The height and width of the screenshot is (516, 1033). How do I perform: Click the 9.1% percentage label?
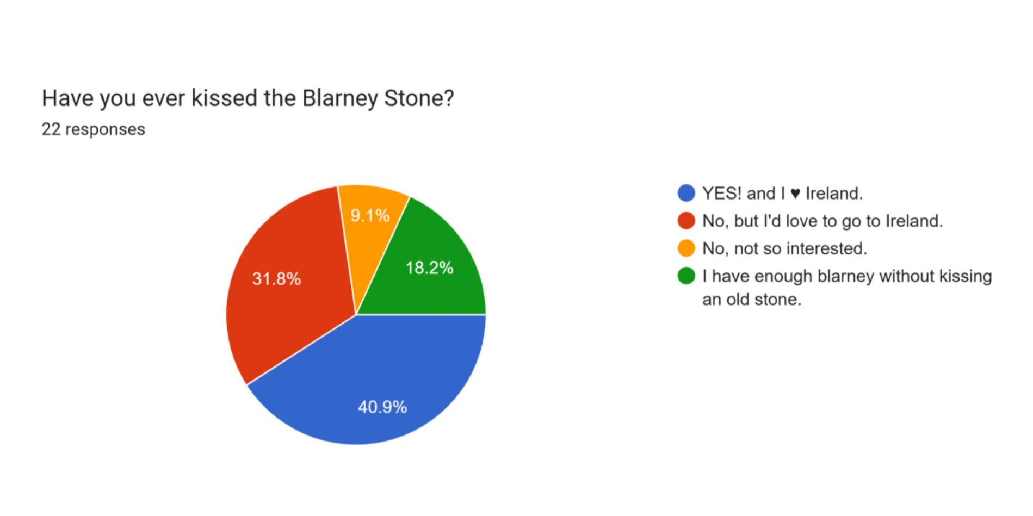tap(370, 216)
